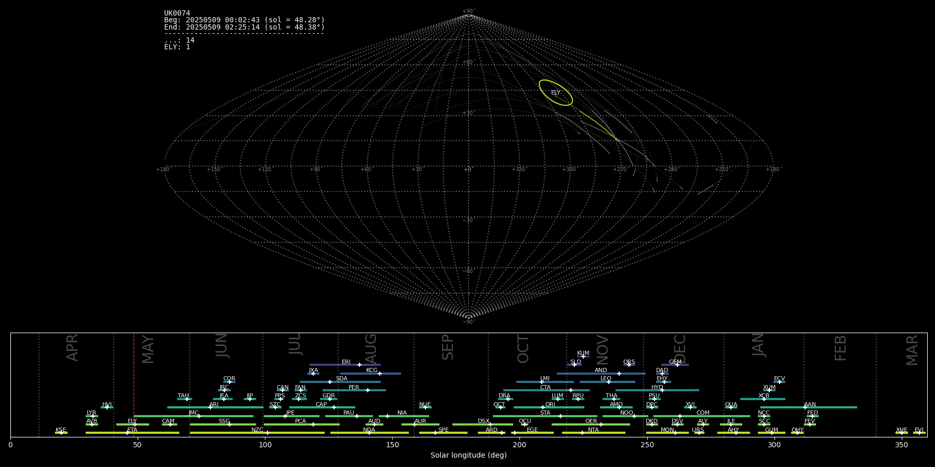Click the 200 tick on the longitude axis
Screen dimensions: 935x467
[519, 445]
